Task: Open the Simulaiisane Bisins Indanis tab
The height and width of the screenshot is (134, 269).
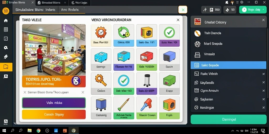Action: (x=35, y=10)
